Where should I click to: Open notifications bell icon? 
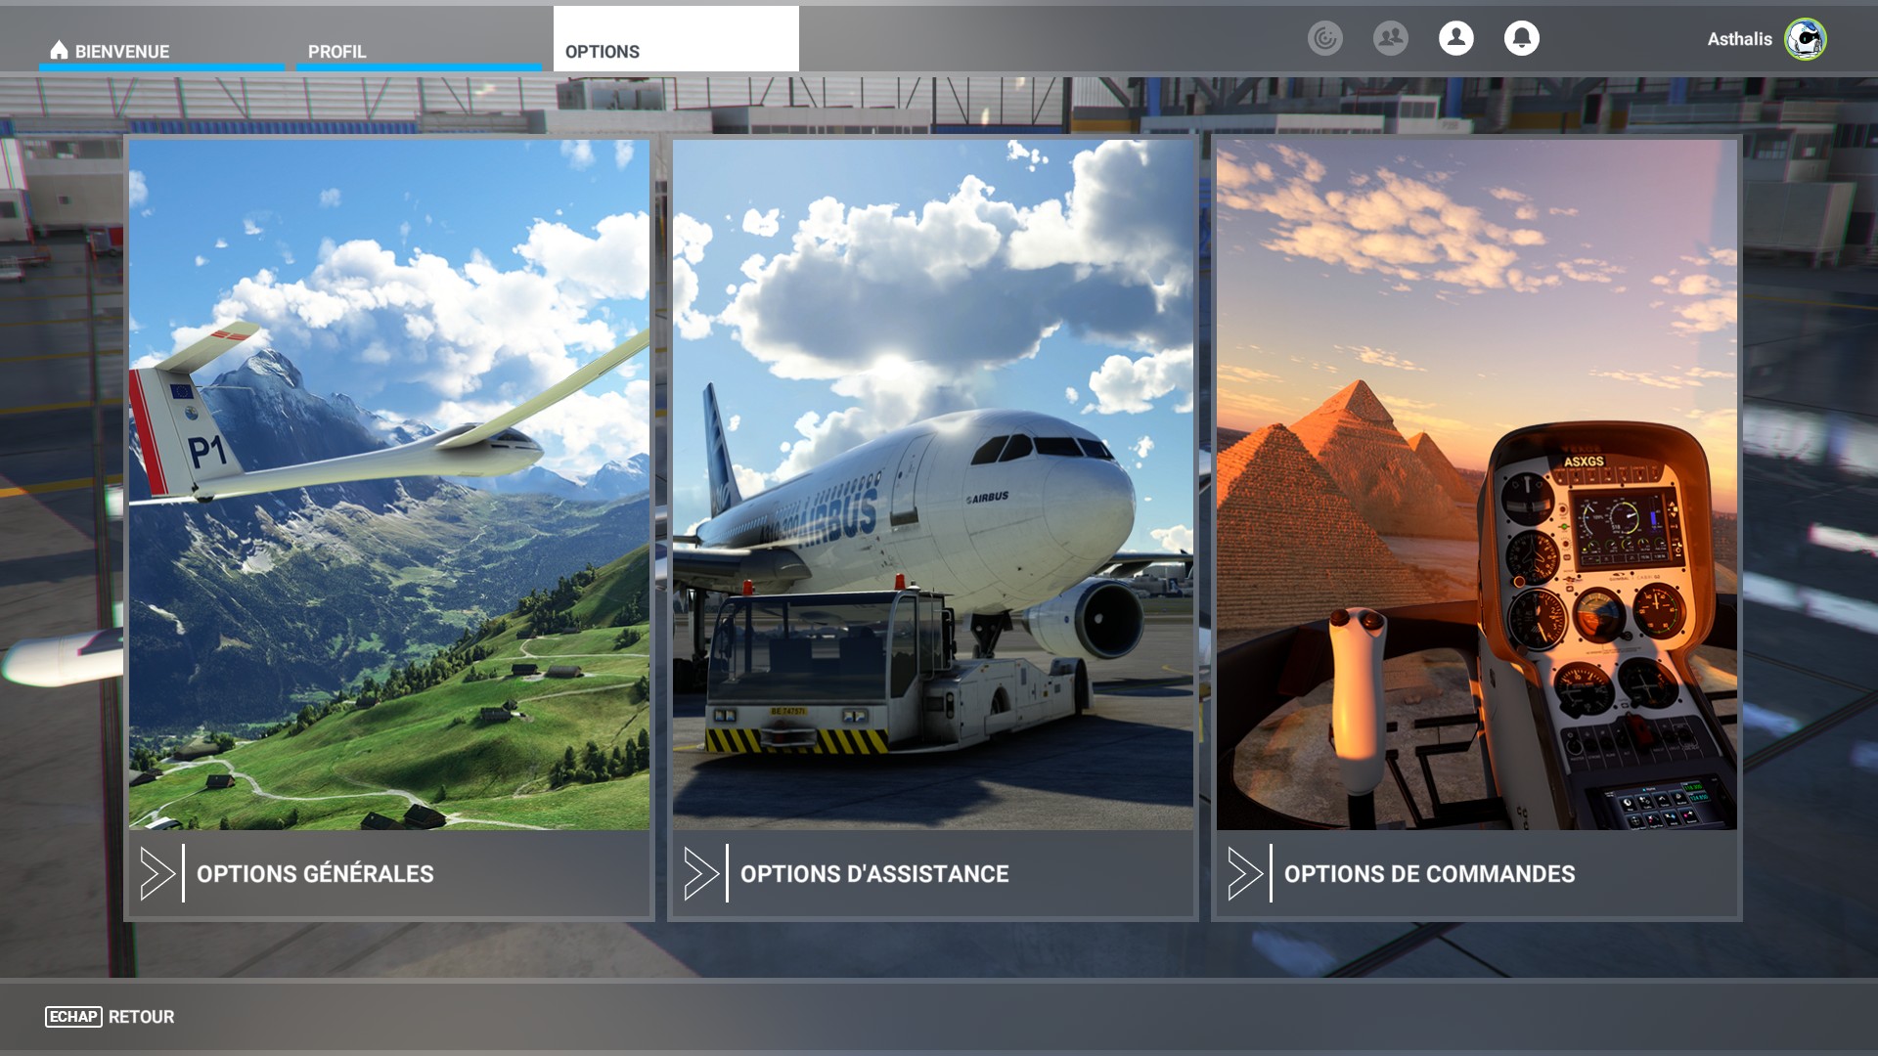coord(1521,39)
